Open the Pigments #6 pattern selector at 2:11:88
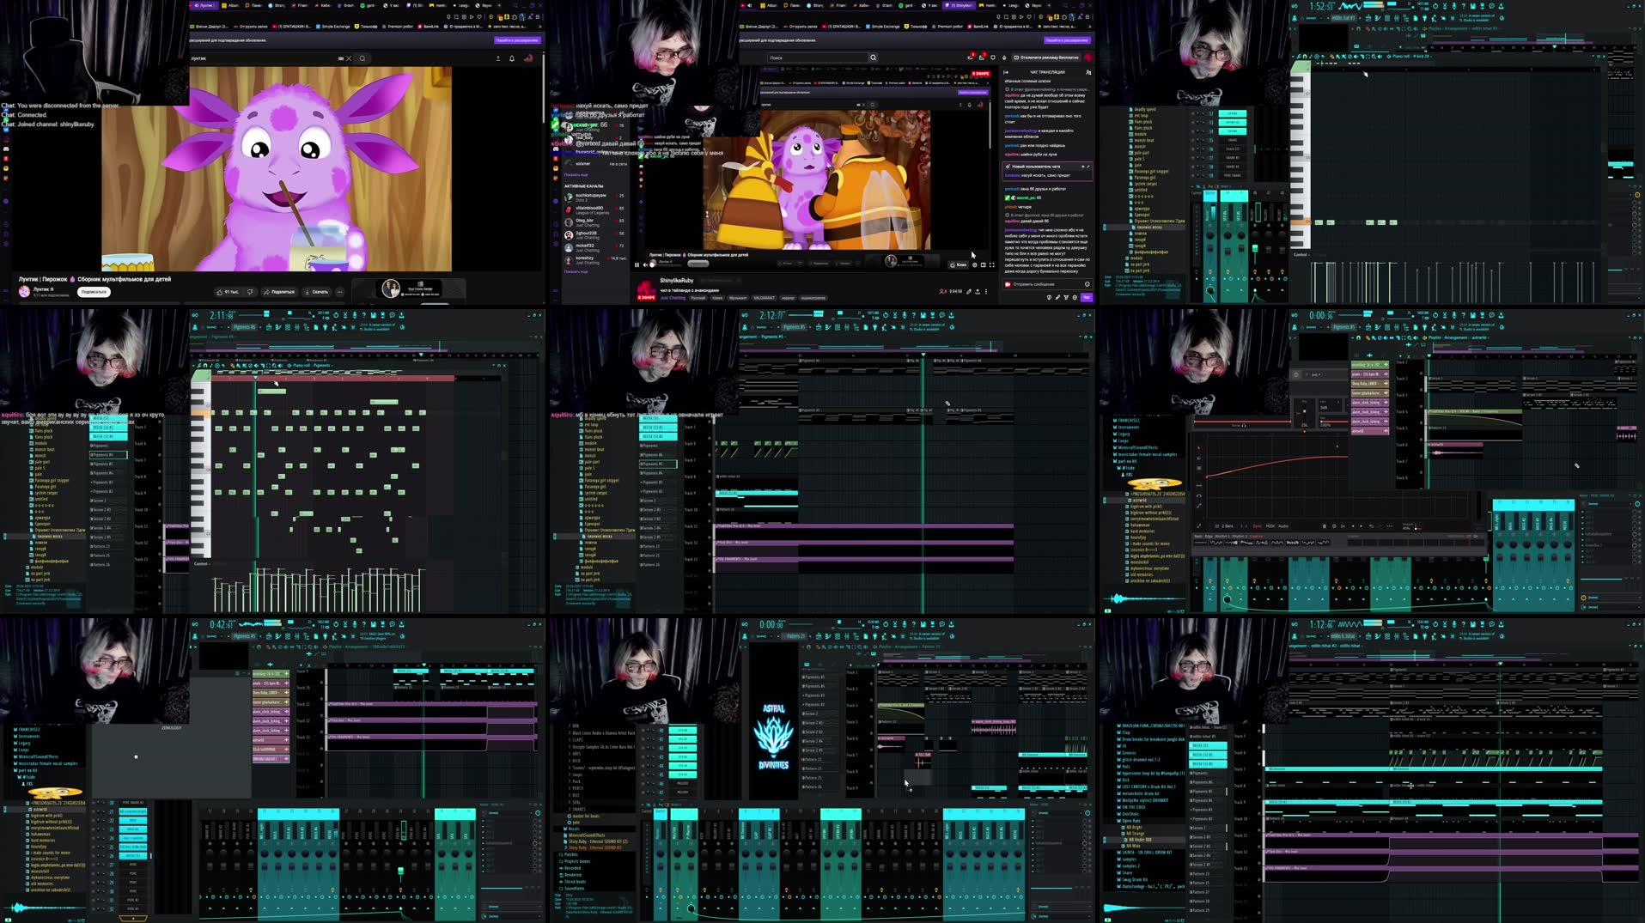1645x923 pixels. point(245,327)
